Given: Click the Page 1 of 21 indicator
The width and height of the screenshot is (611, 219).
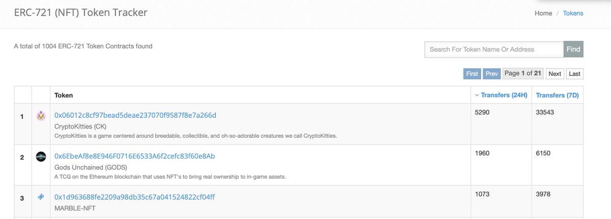Looking at the screenshot, I should point(523,73).
